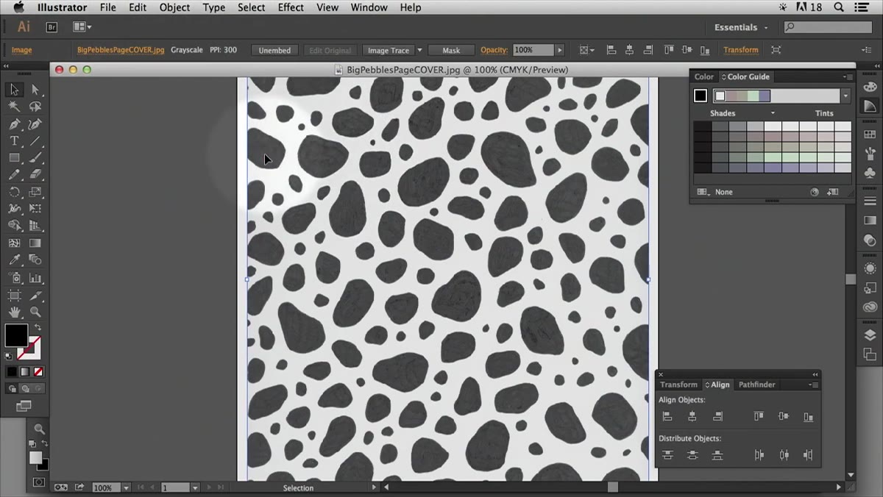Click Vertical Align Bottom in Align panel
Screen dimensions: 883x497
coord(808,416)
